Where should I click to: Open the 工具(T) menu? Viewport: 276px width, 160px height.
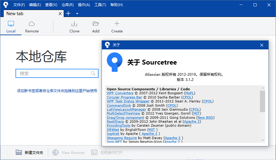point(100,5)
